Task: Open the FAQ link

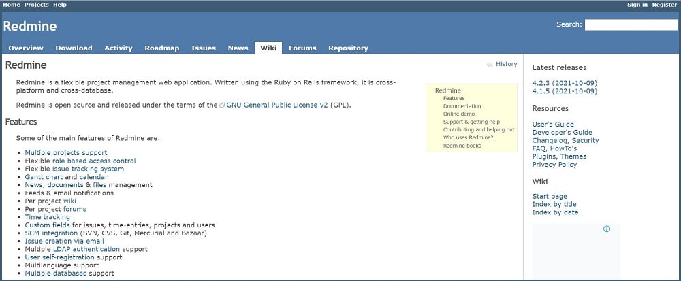Action: pyautogui.click(x=539, y=148)
